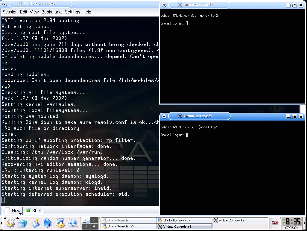Open the Session menu
Screen dimensions: 307x231
10,12
